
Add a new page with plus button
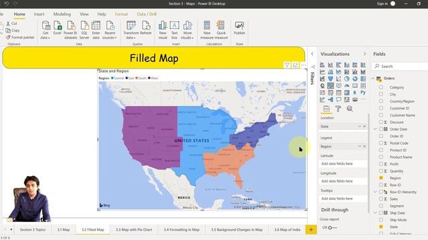point(311,229)
